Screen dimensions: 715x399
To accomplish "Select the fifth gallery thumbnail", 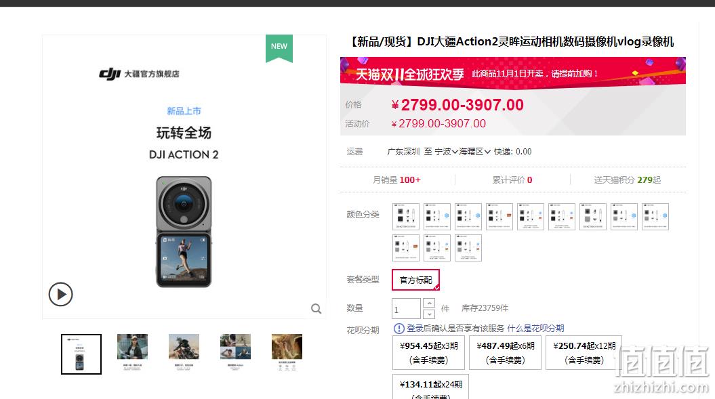I will [x=287, y=352].
